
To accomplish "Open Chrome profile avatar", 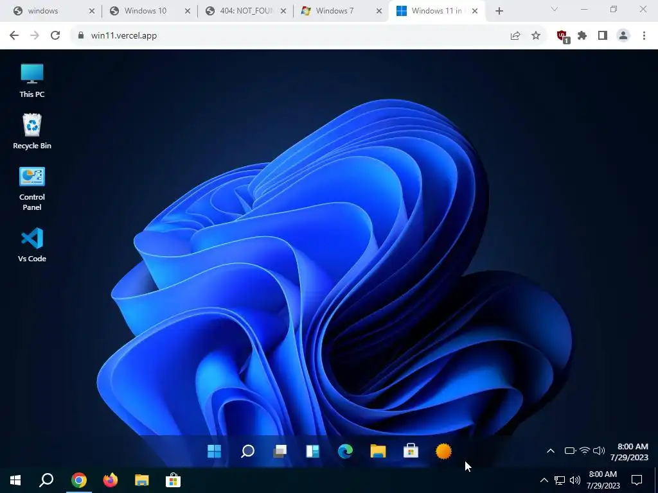I will click(x=623, y=36).
